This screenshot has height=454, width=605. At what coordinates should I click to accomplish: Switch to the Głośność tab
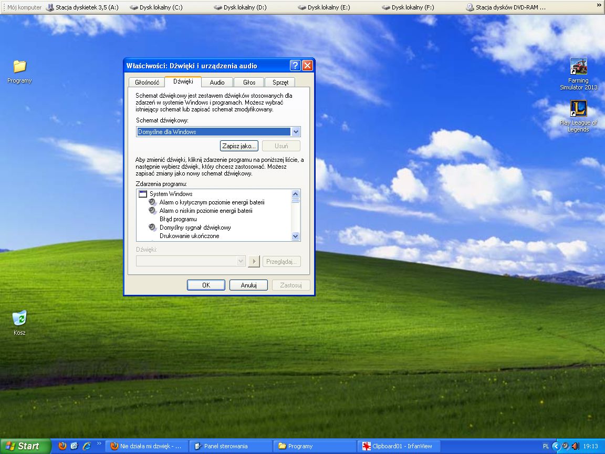[147, 82]
